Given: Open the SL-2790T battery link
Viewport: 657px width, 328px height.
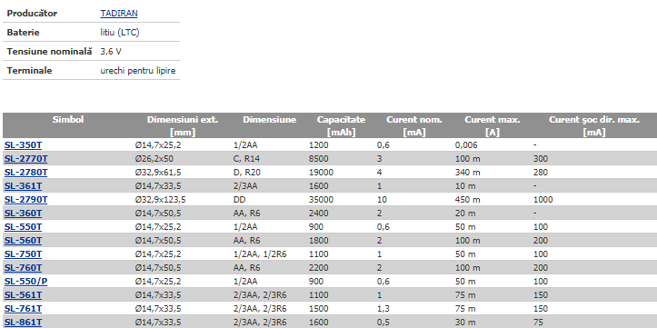Looking at the screenshot, I should [x=26, y=199].
